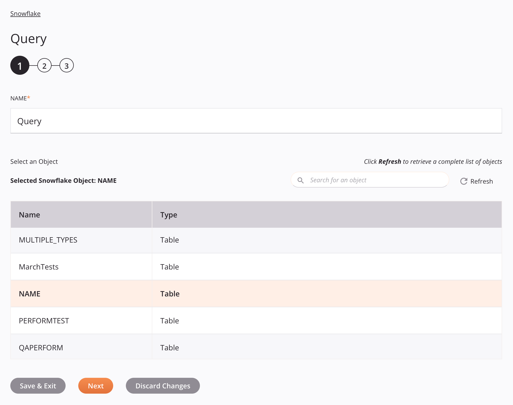This screenshot has width=513, height=405.
Task: Click the Query name input field
Action: click(256, 120)
